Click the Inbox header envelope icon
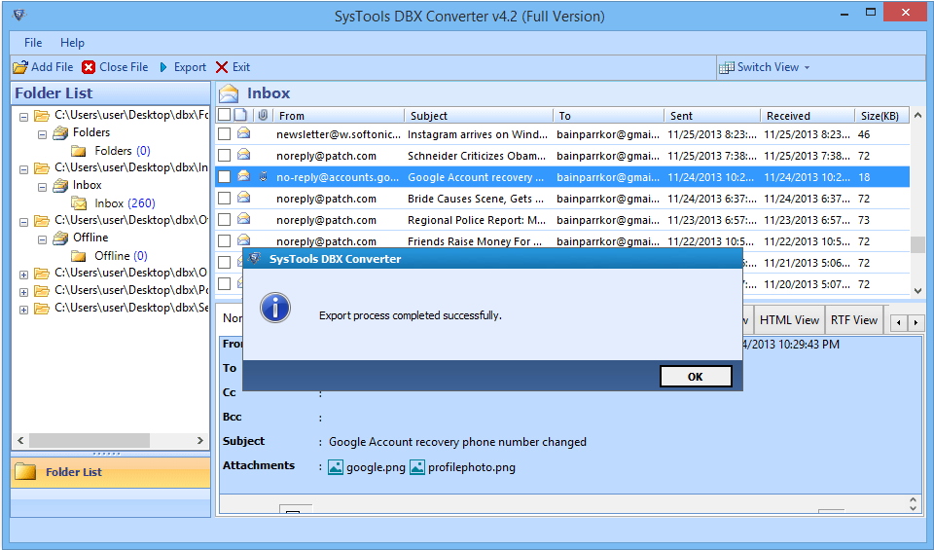 (229, 93)
